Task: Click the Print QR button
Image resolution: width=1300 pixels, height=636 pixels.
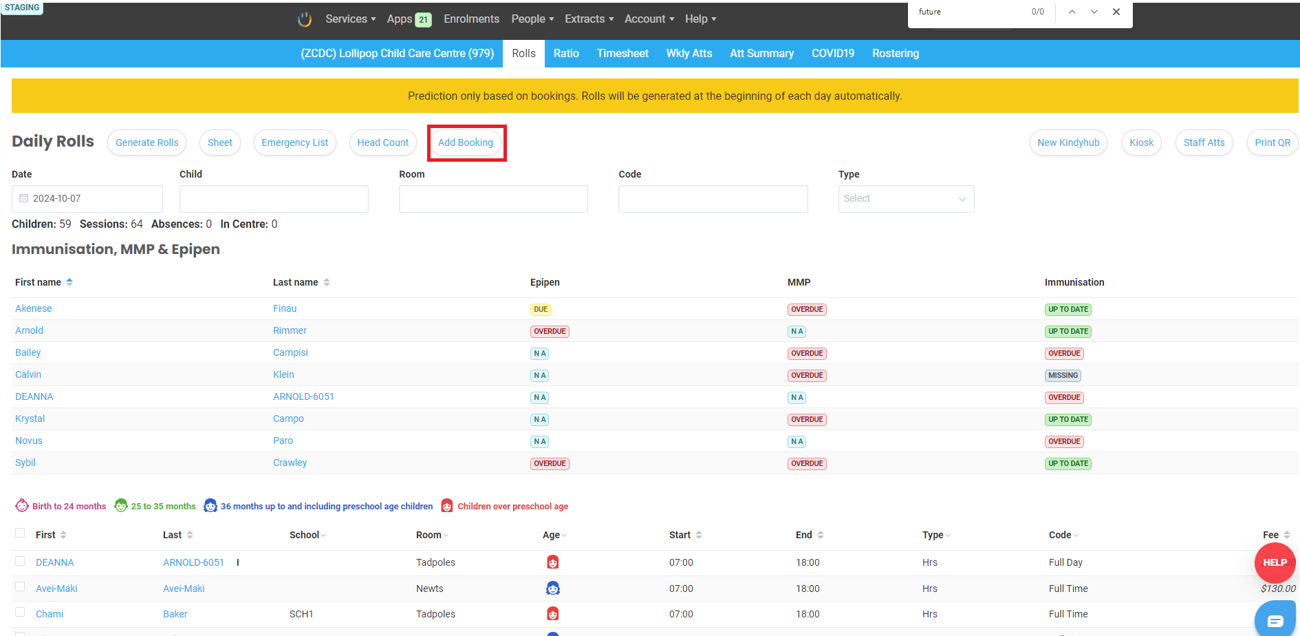Action: (1272, 142)
